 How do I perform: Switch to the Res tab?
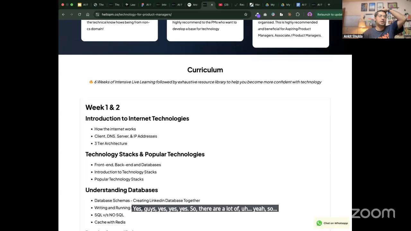click(x=239, y=4)
